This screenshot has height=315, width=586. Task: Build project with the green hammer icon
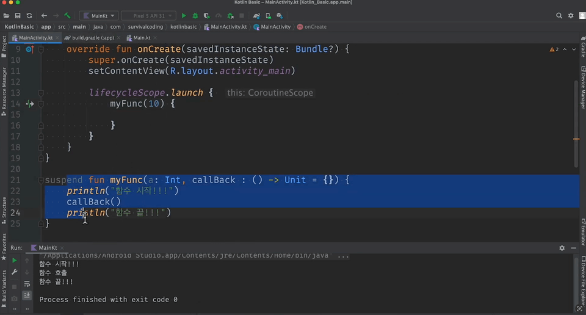click(67, 16)
